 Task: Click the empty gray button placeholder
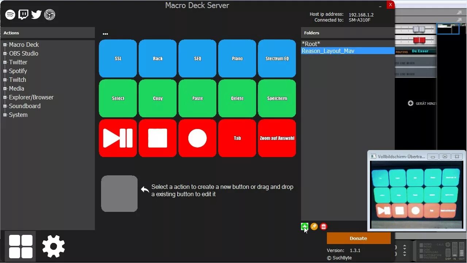[x=119, y=194]
